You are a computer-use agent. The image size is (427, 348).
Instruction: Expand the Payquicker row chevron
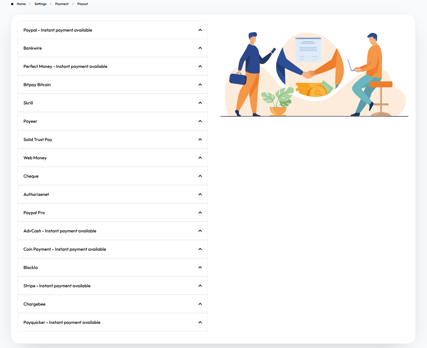[x=200, y=323]
